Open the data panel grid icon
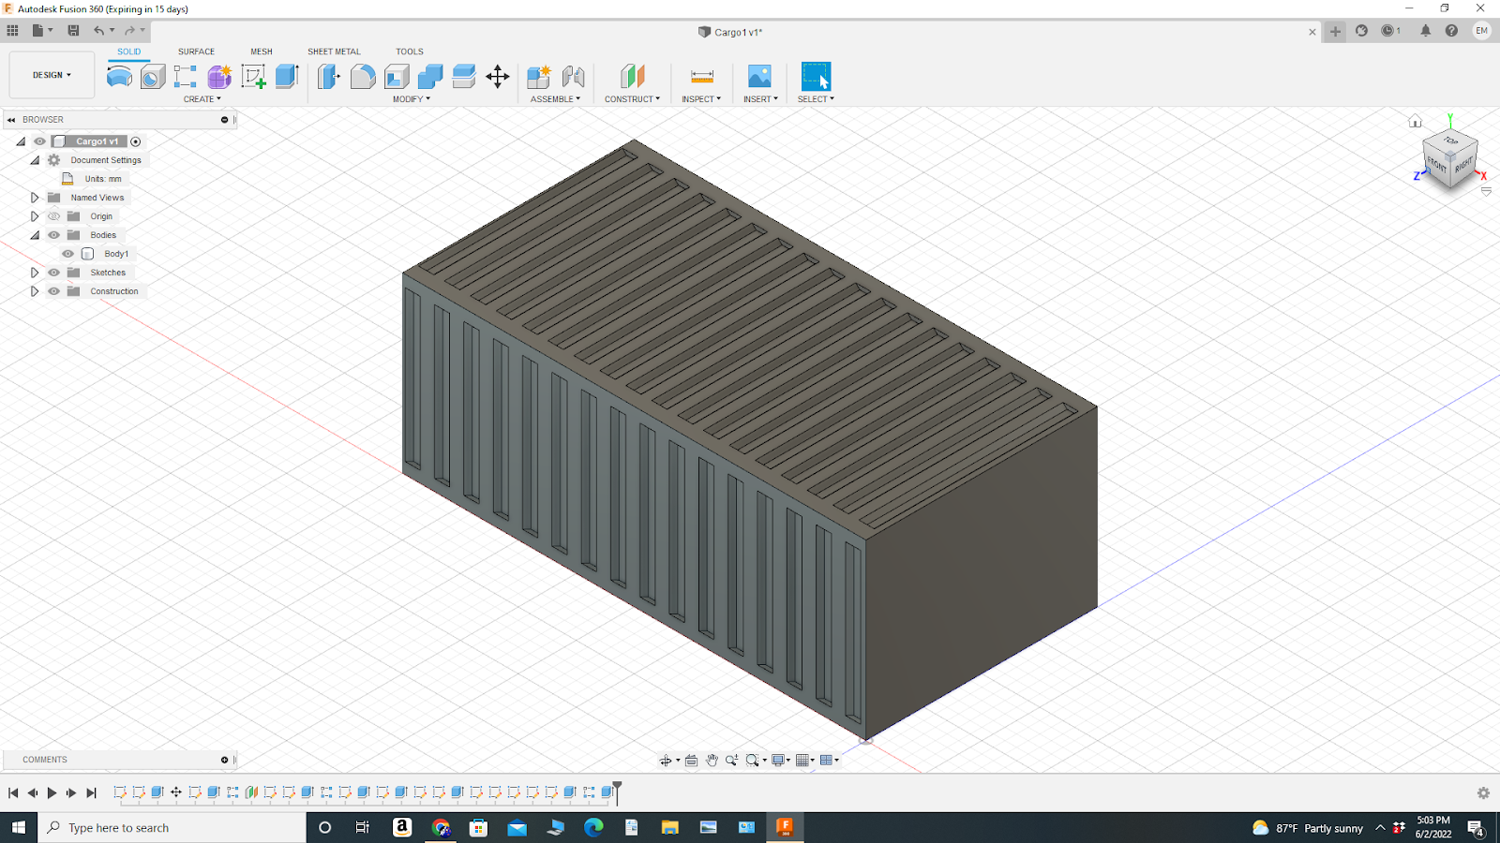 13,31
